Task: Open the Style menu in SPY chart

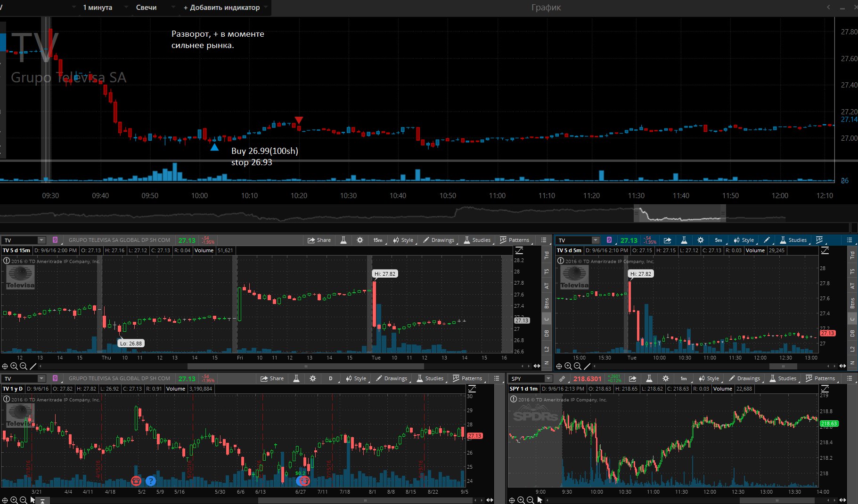Action: tap(710, 378)
